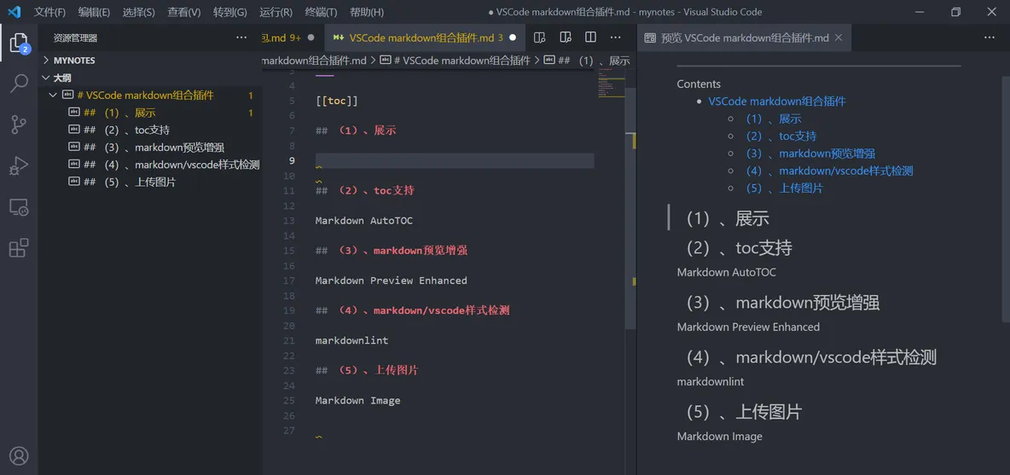Follow the (4)、markdown/vscode样式检测 contents link

[x=830, y=171]
